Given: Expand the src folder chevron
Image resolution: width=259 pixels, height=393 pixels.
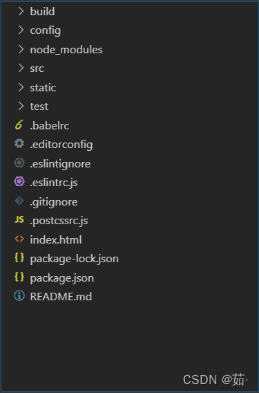Looking at the screenshot, I should click(x=21, y=68).
